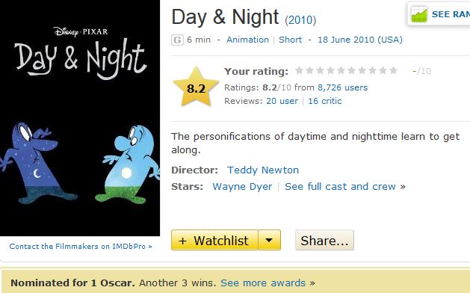Open the Animation genre link
The image size is (470, 293).
click(247, 40)
